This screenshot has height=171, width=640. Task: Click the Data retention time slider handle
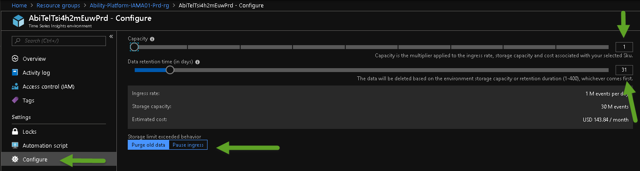pyautogui.click(x=170, y=70)
